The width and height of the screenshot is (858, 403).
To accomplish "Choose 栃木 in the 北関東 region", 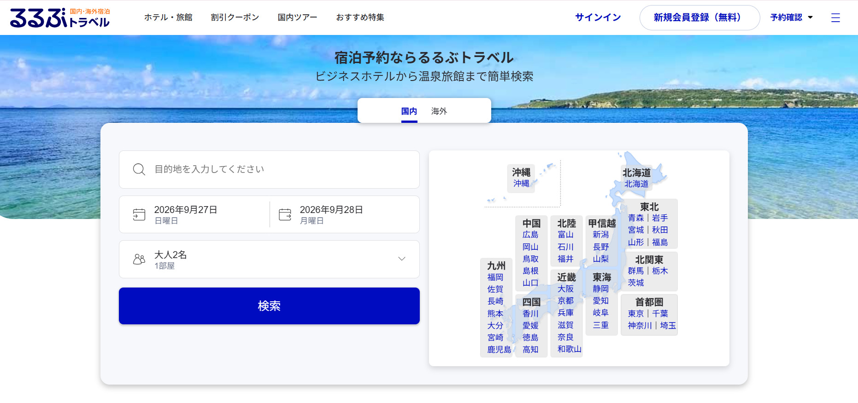I will click(x=660, y=271).
